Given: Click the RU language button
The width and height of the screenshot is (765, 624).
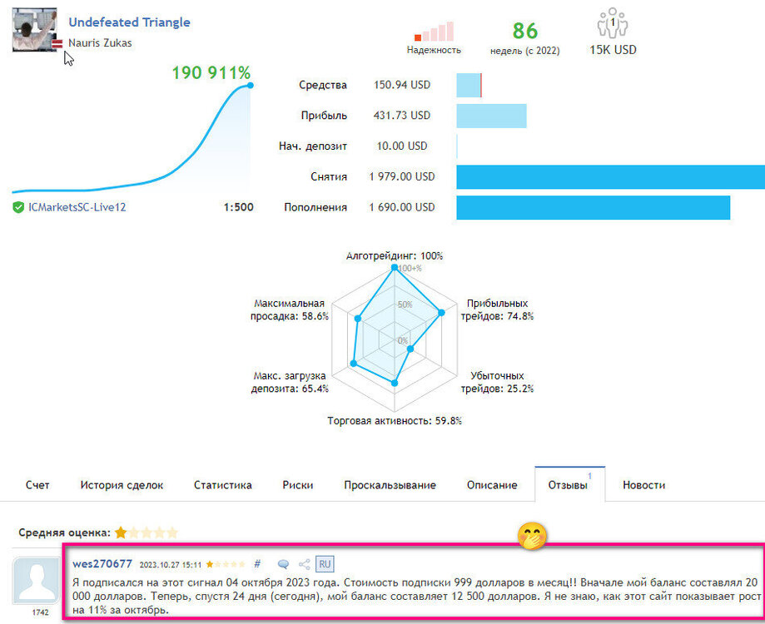Looking at the screenshot, I should pos(325,564).
